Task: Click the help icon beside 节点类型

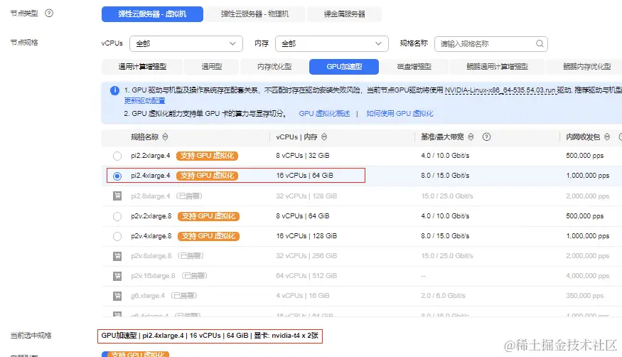Action: pos(49,13)
